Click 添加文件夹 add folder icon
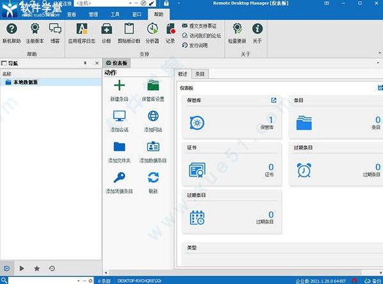Screen dimensions: 383x284 pyautogui.click(x=119, y=146)
